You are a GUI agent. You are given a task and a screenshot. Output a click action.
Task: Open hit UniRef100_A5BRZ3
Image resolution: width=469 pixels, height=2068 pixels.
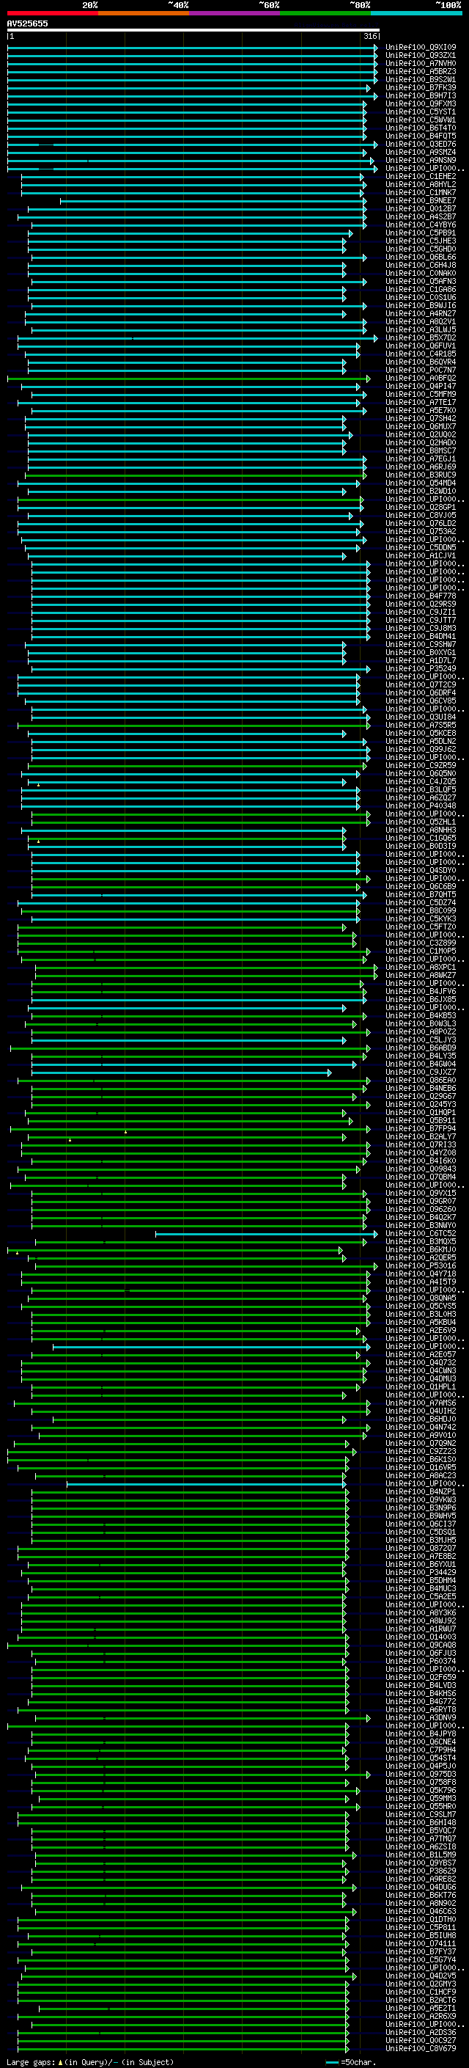click(421, 71)
